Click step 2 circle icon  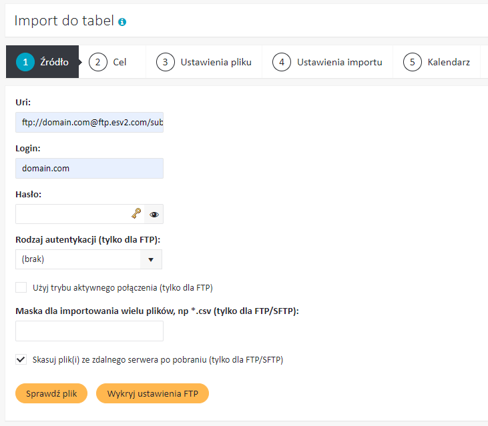click(x=97, y=62)
